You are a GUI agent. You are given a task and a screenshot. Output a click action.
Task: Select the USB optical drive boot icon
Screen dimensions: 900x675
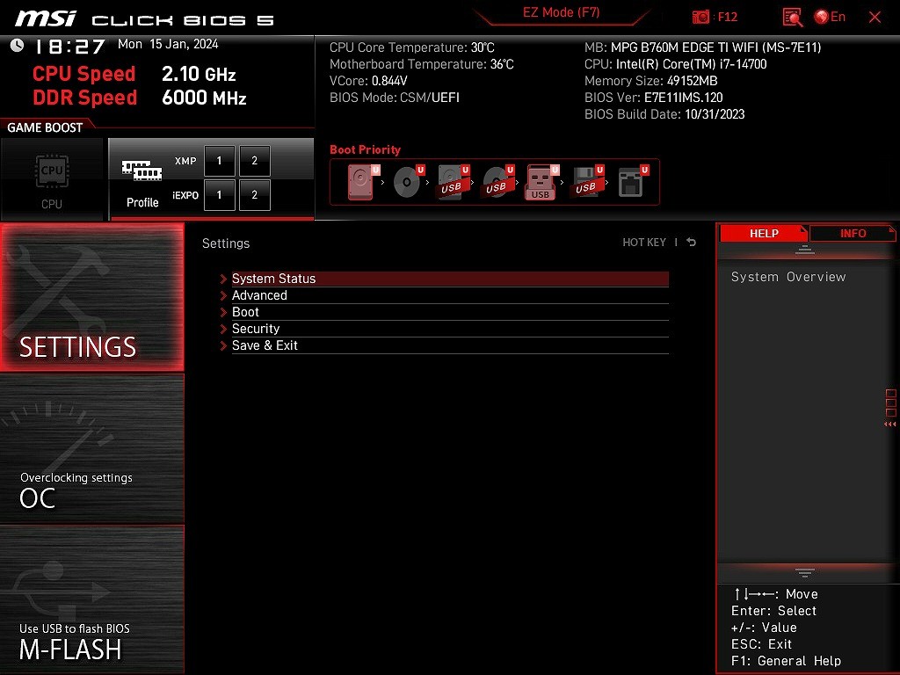[498, 182]
